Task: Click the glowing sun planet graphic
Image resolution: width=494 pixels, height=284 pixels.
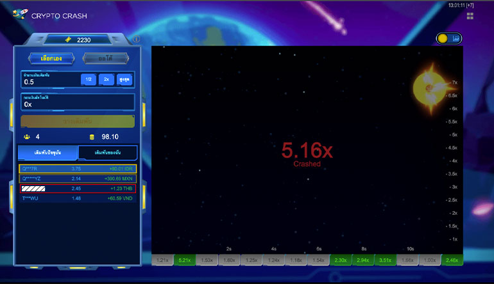Action: click(426, 86)
